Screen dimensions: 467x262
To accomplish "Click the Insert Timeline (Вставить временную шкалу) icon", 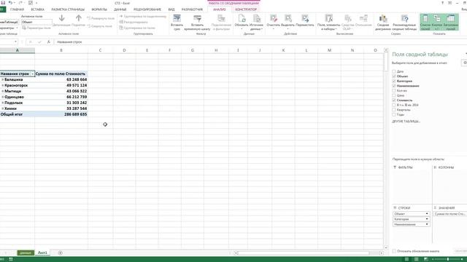I will point(197,19).
